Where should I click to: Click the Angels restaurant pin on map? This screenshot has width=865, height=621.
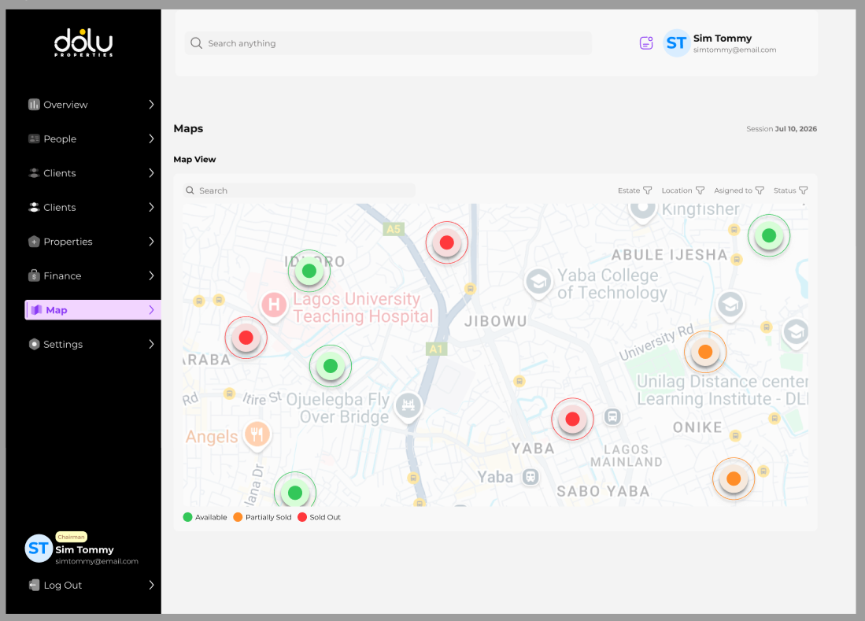[257, 436]
